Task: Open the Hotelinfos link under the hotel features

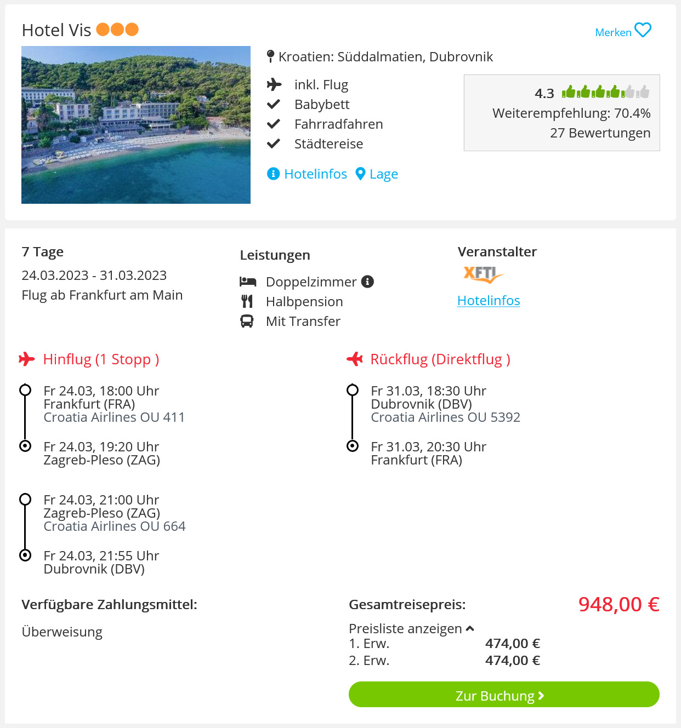Action: coord(315,174)
